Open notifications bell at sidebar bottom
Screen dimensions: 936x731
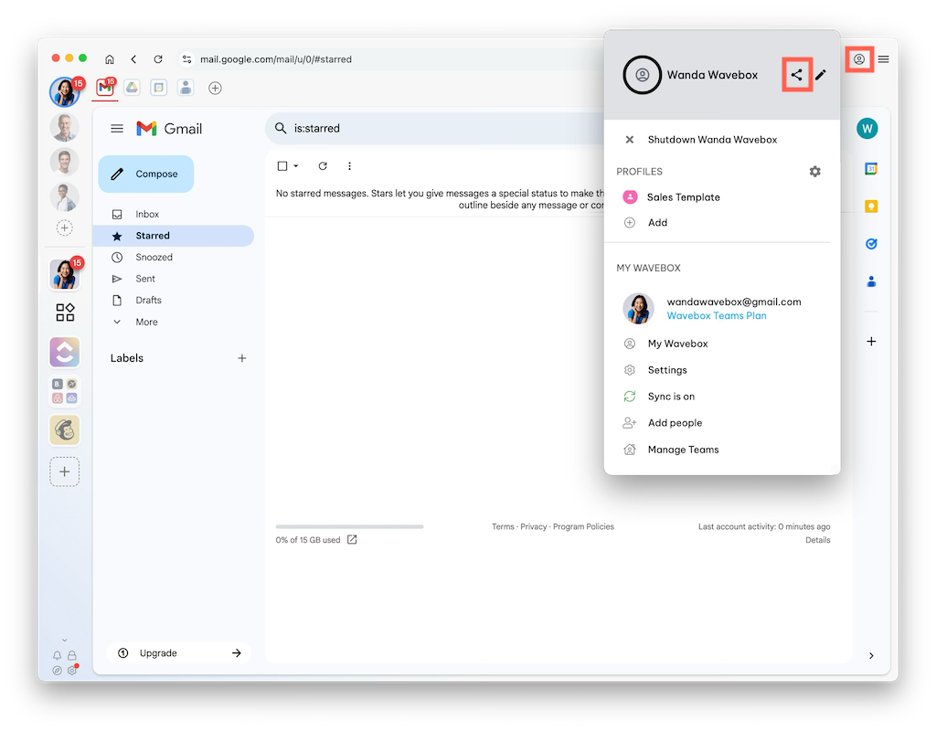click(58, 656)
